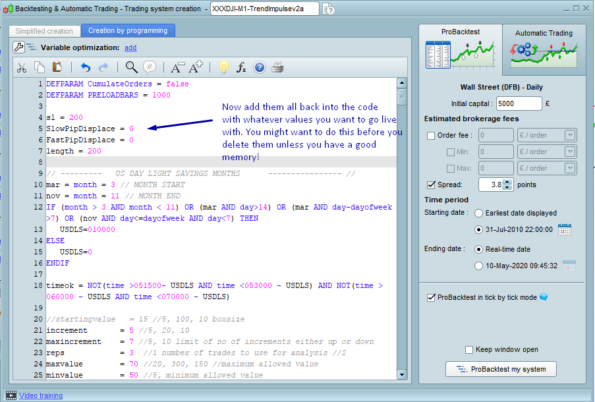Image resolution: width=595 pixels, height=402 pixels.
Task: Click the Initial capital input field
Action: coord(519,104)
